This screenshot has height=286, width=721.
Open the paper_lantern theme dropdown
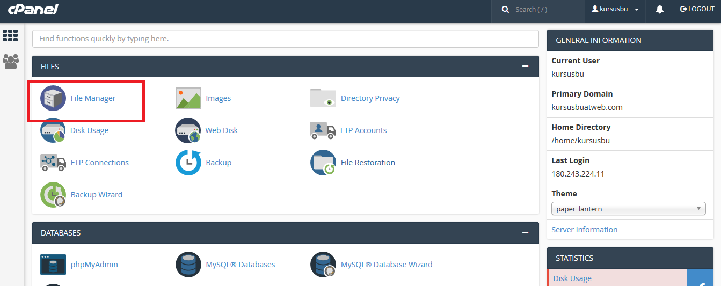click(628, 209)
